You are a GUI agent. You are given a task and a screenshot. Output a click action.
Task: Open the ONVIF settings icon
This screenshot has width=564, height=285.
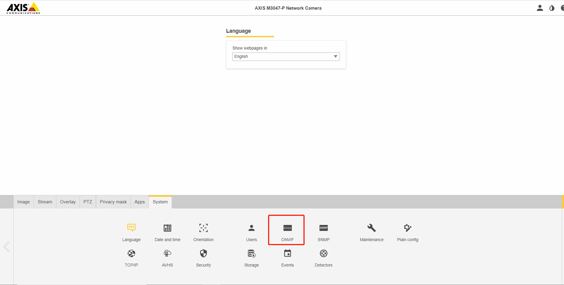287,228
